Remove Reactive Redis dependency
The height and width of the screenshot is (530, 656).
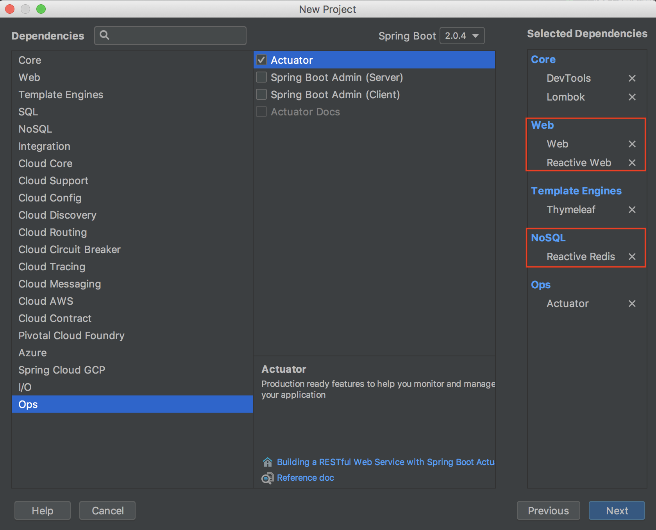(632, 257)
